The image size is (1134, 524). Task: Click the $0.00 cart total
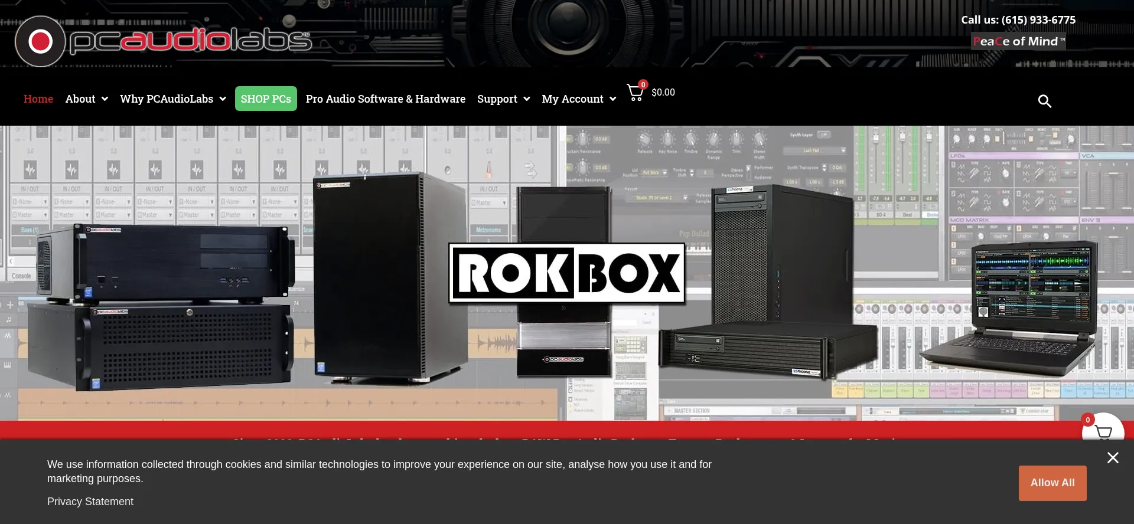(x=663, y=92)
